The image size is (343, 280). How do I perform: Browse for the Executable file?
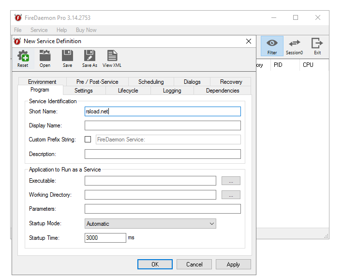click(231, 181)
